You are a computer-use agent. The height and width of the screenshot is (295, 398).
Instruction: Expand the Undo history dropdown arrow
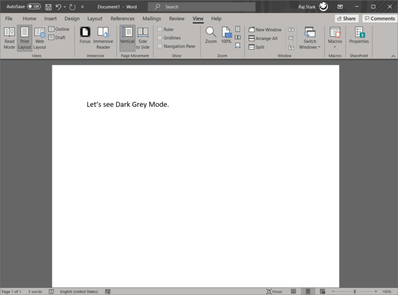click(64, 7)
